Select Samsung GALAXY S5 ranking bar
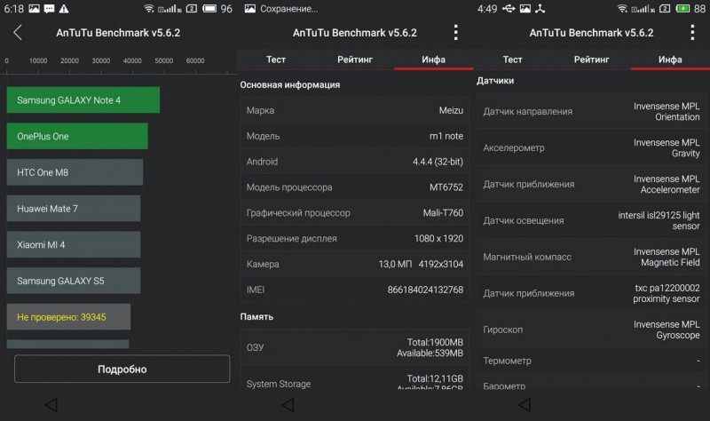 pyautogui.click(x=74, y=281)
